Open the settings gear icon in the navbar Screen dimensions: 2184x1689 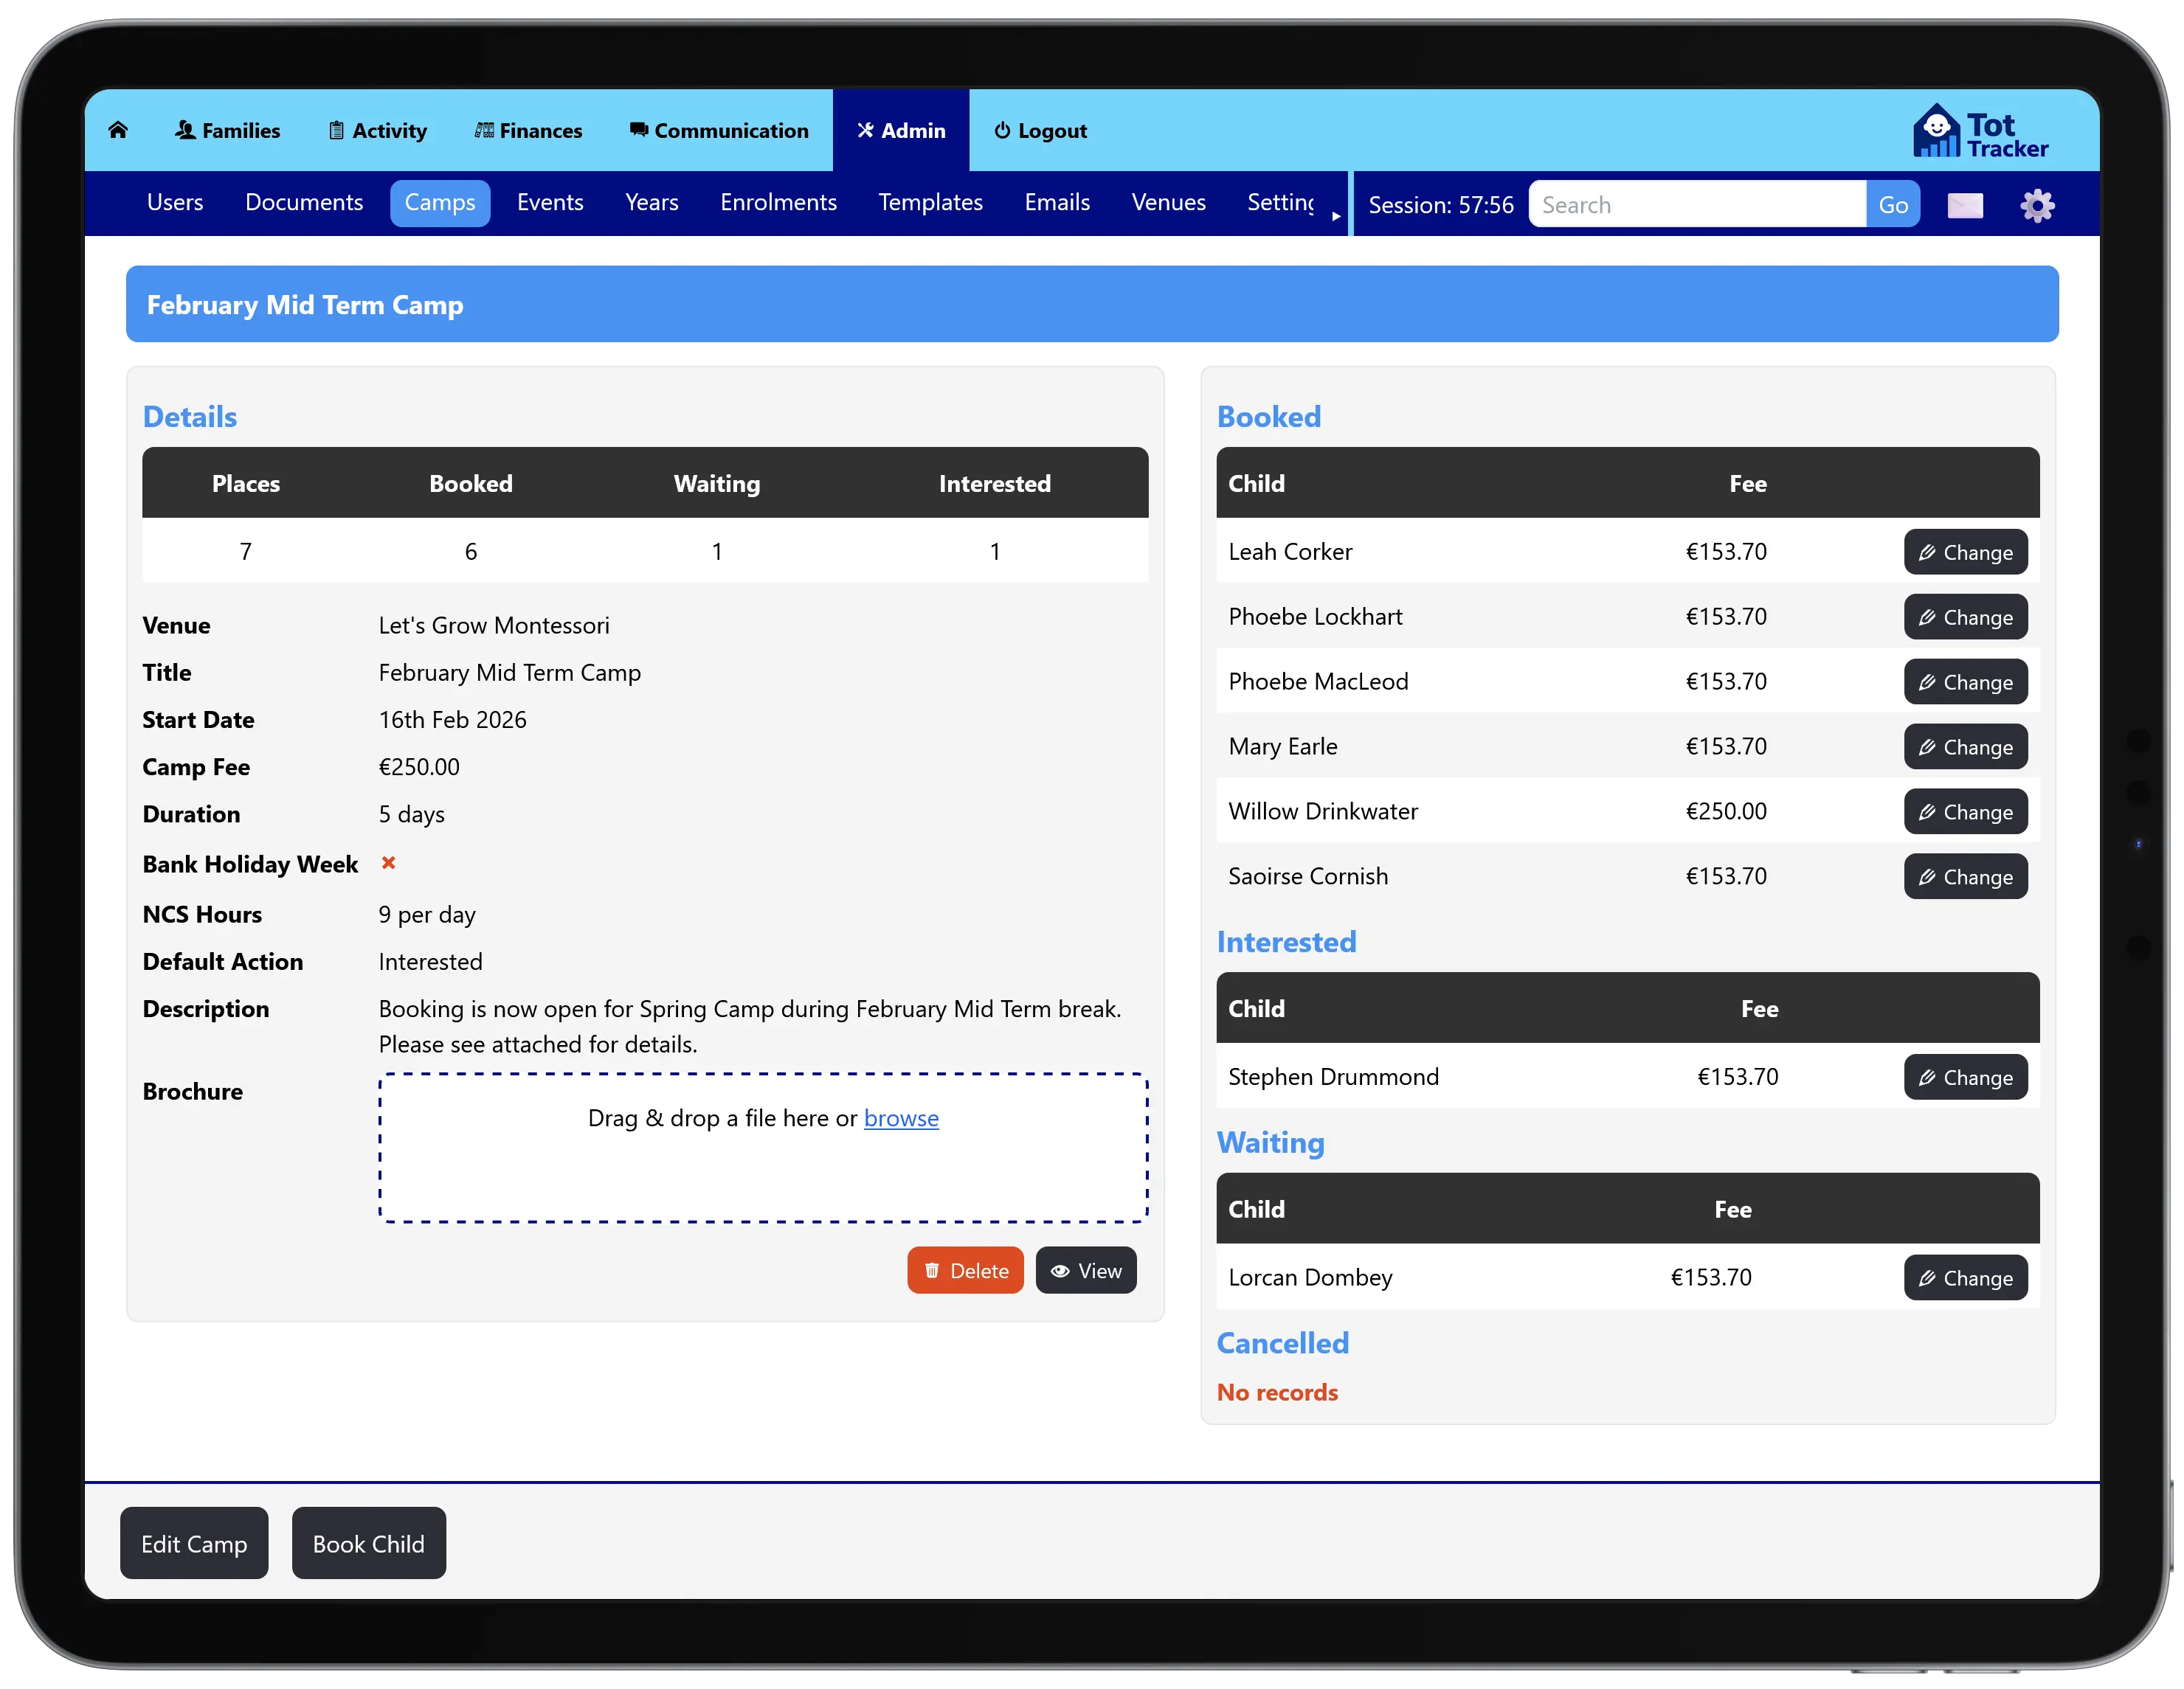point(2037,204)
